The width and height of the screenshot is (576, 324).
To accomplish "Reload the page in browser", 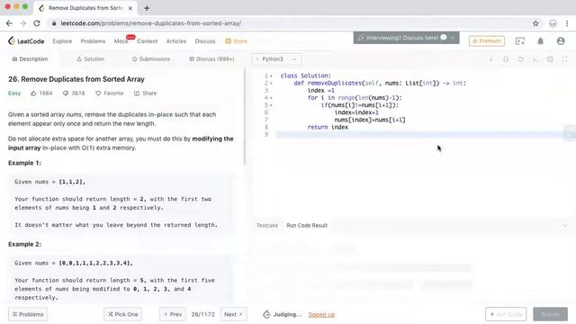I will [37, 23].
